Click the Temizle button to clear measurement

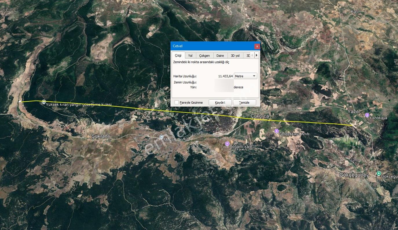click(x=245, y=103)
